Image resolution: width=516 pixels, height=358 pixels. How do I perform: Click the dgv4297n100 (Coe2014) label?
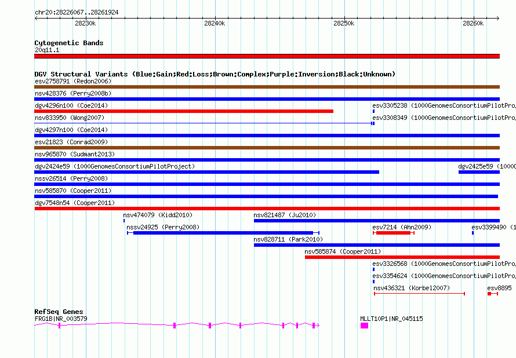(71, 130)
